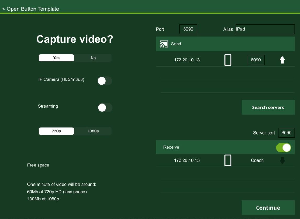Click the white upload arrow icon
Viewport: 300px width, 219px height.
tap(282, 60)
